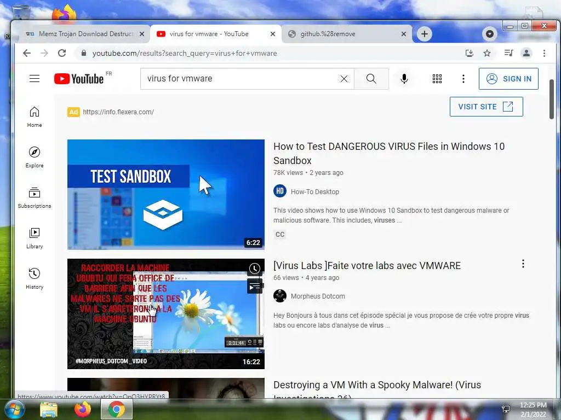Reload the page with the refresh icon
This screenshot has width=561, height=420.
pyautogui.click(x=62, y=53)
